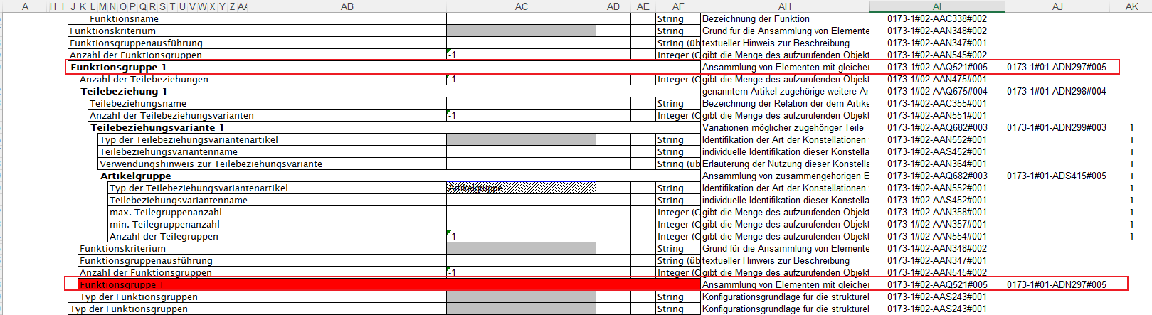Select column header AF
Viewport: 1152px width, 315px height.
(x=677, y=6)
